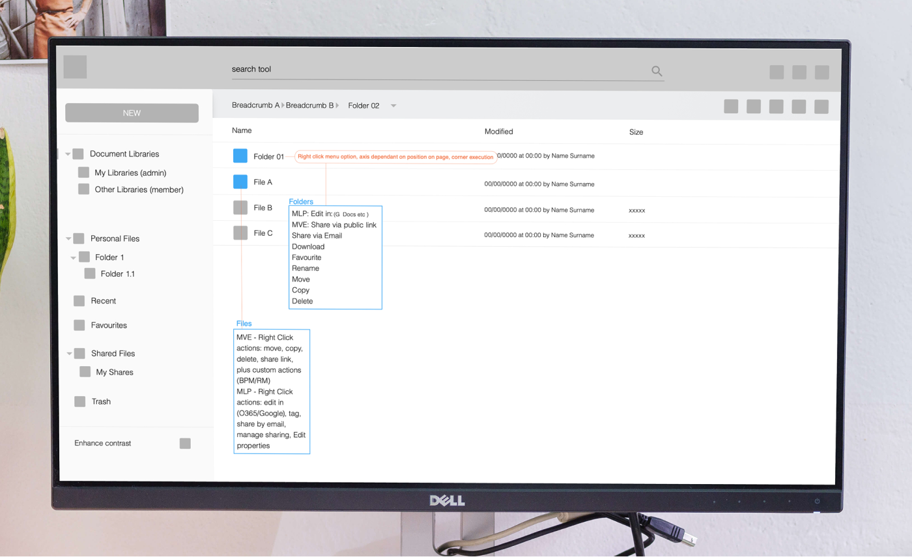This screenshot has height=557, width=912.
Task: Click the Favourites sidebar icon
Action: point(79,325)
